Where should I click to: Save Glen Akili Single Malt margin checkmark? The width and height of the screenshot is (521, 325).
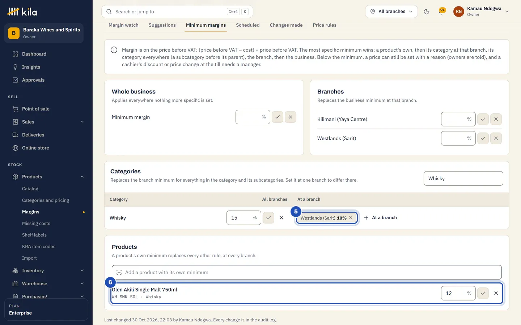[483, 293]
